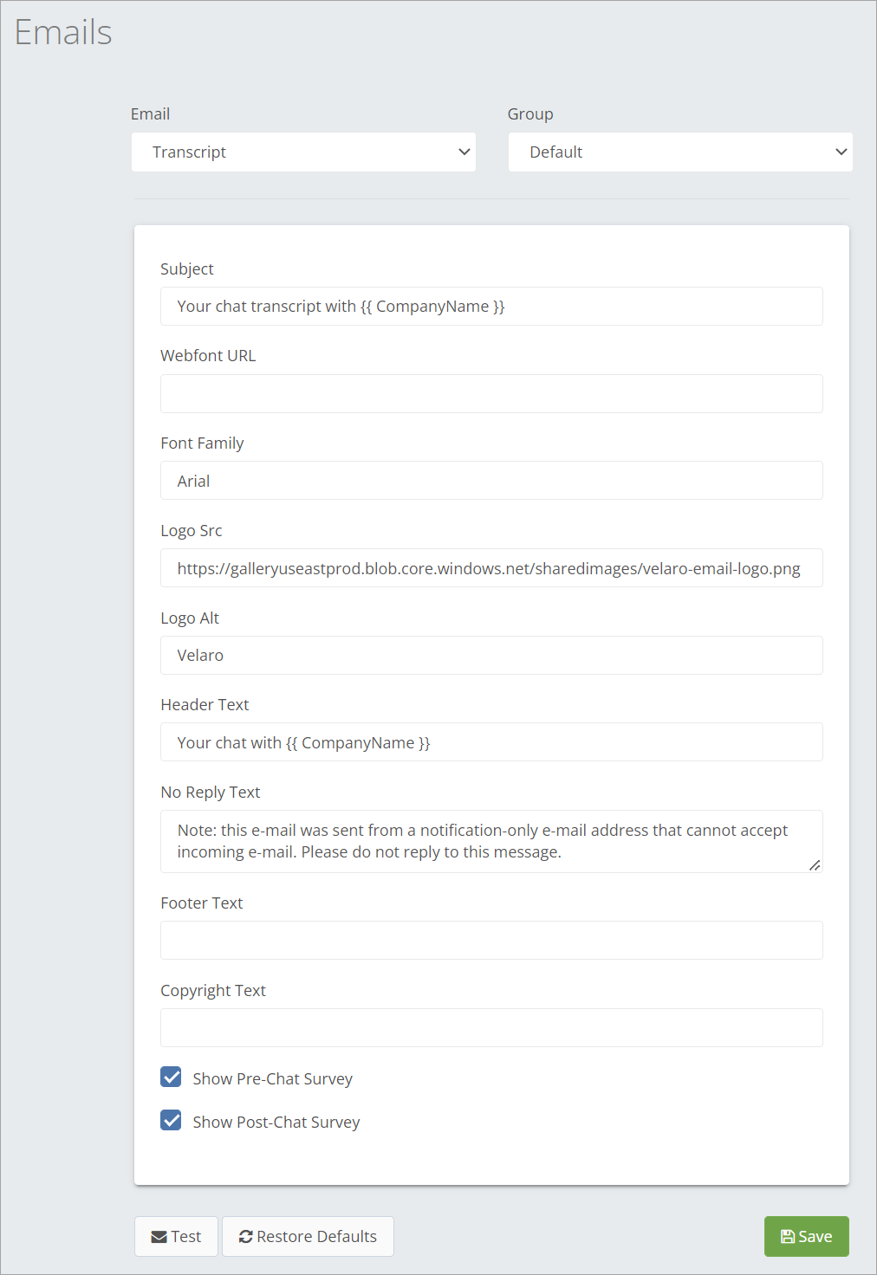Focus the Webfont URL input
The height and width of the screenshot is (1275, 877).
tap(491, 394)
